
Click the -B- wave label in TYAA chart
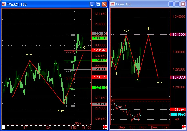148,28
